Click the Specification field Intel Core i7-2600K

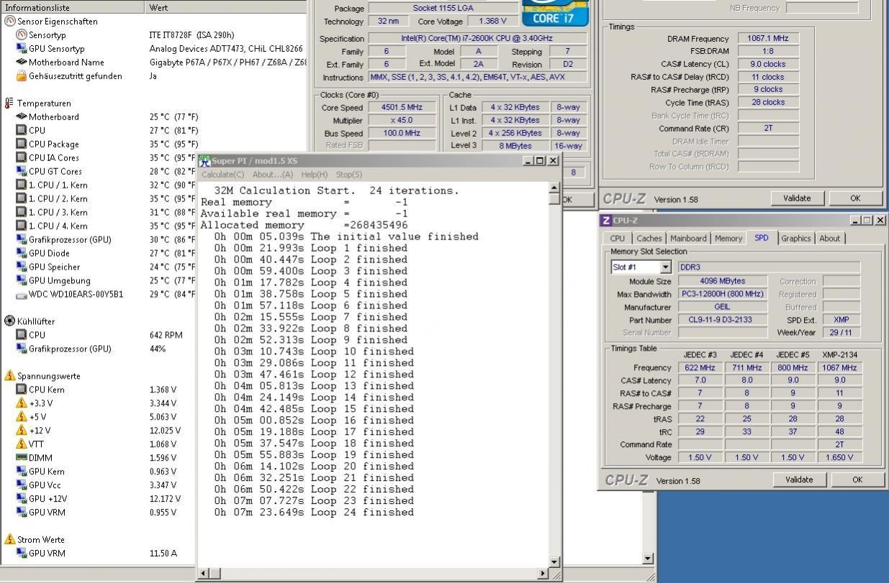tap(477, 38)
